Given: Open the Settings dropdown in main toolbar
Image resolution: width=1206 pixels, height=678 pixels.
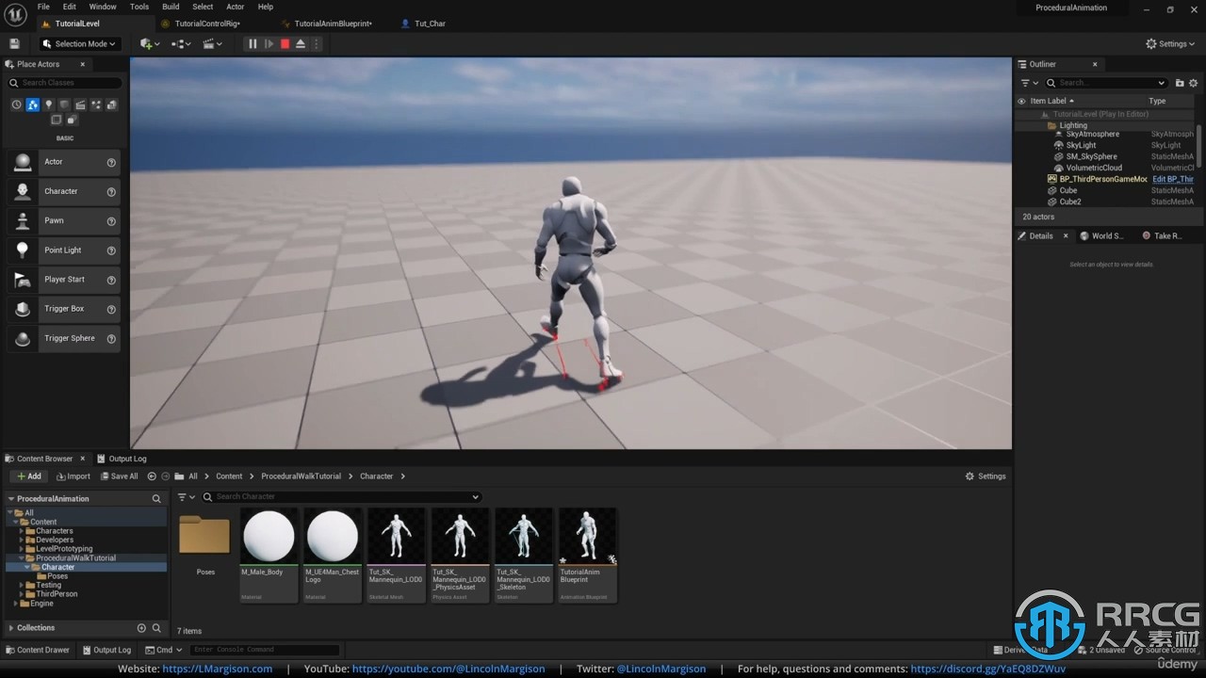Looking at the screenshot, I should (1171, 43).
